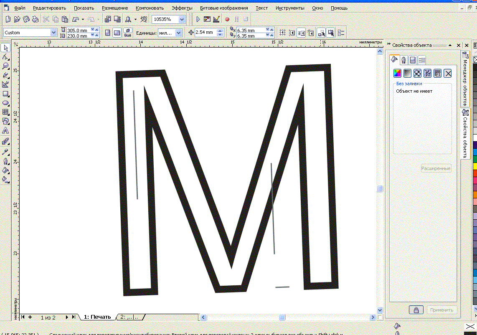
Task: Open the Outline tab in properties panel
Action: click(403, 60)
